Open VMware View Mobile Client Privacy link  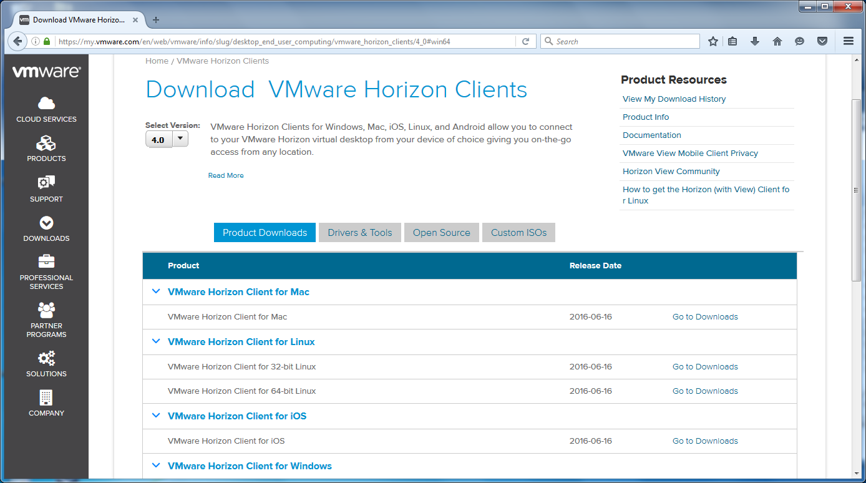pos(690,153)
